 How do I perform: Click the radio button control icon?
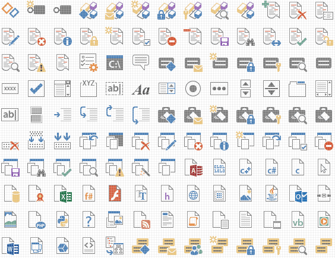[x=193, y=89]
